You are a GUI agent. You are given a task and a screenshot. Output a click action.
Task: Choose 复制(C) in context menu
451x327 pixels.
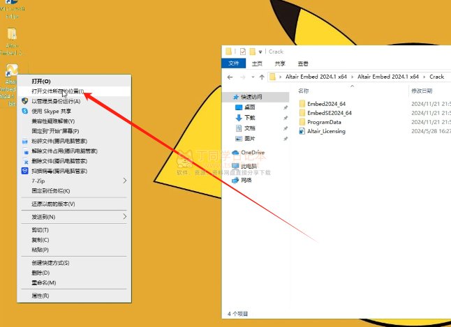[x=40, y=240]
